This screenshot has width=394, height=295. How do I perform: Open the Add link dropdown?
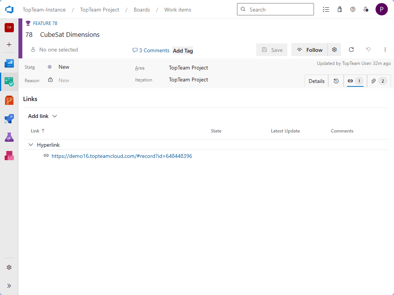coord(42,116)
